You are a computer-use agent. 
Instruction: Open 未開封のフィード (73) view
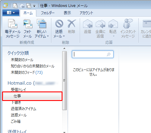pyautogui.click(x=27, y=73)
